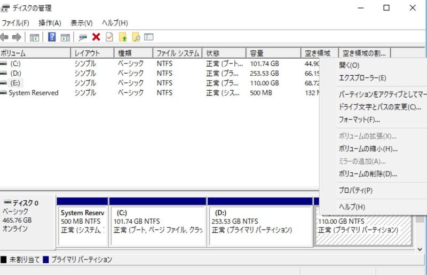This screenshot has width=427, height=275.
Task: Click the Disk Management title bar icon
Action: point(5,8)
